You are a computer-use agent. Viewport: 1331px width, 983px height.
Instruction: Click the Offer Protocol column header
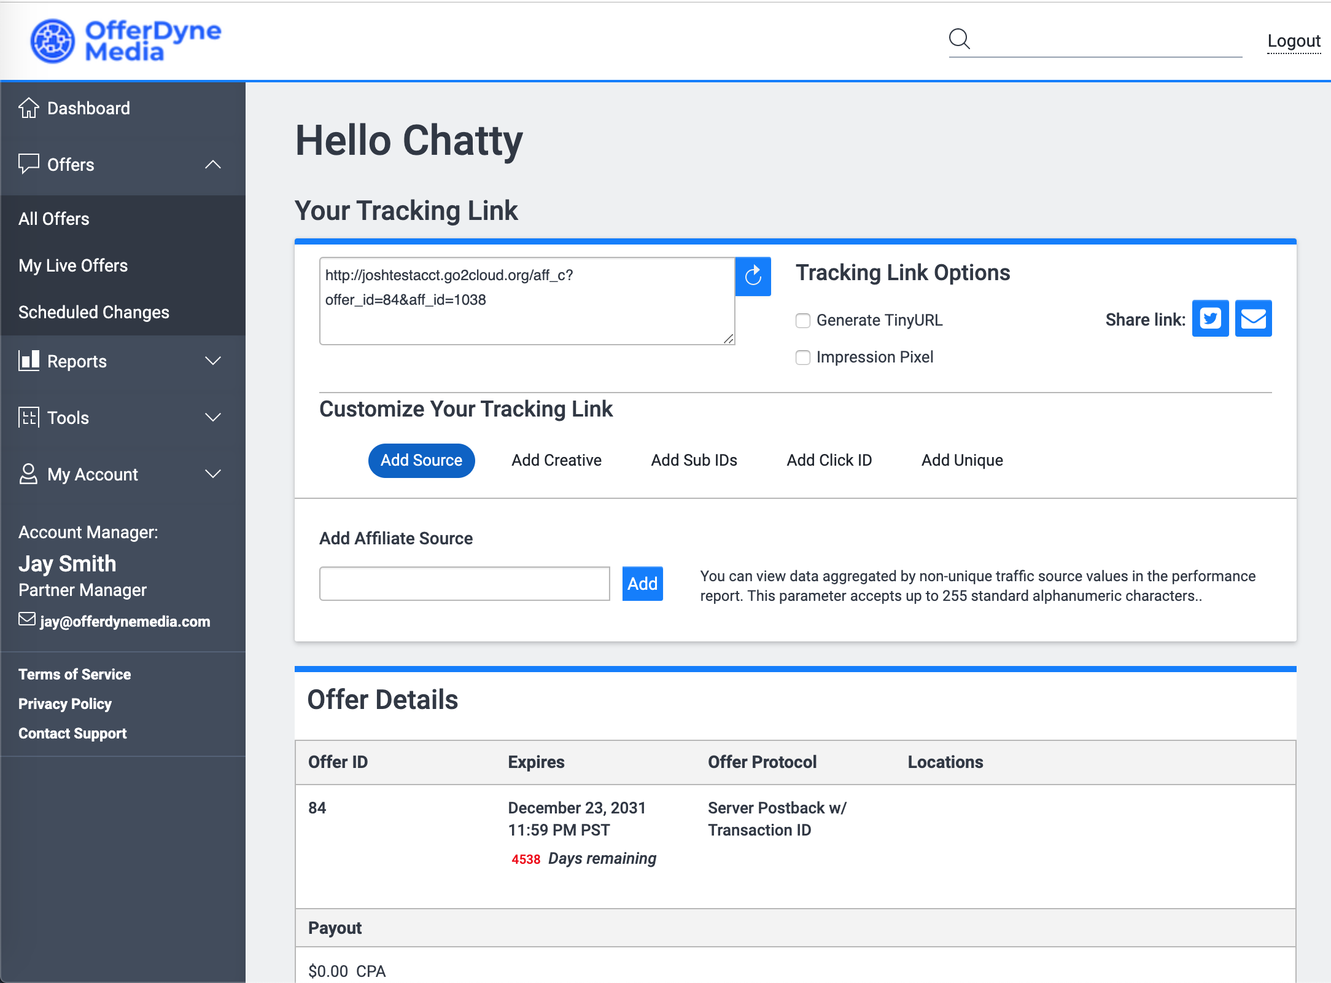coord(762,762)
